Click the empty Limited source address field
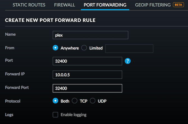Screen dimensions: 188x124 coord(129,48)
